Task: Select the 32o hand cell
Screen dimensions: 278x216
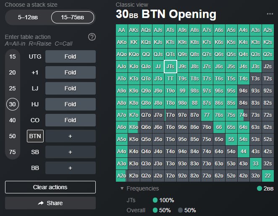Action: pyautogui.click(x=255, y=176)
